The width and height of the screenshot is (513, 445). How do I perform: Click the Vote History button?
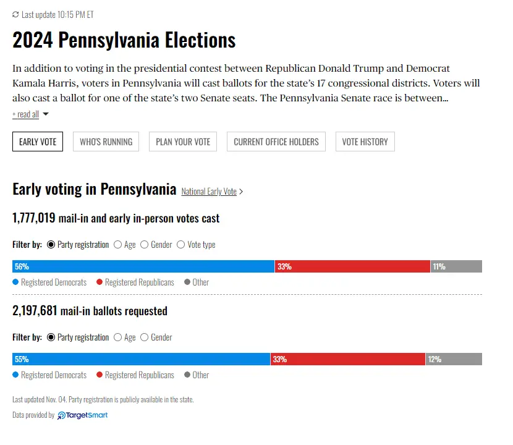[x=365, y=142]
